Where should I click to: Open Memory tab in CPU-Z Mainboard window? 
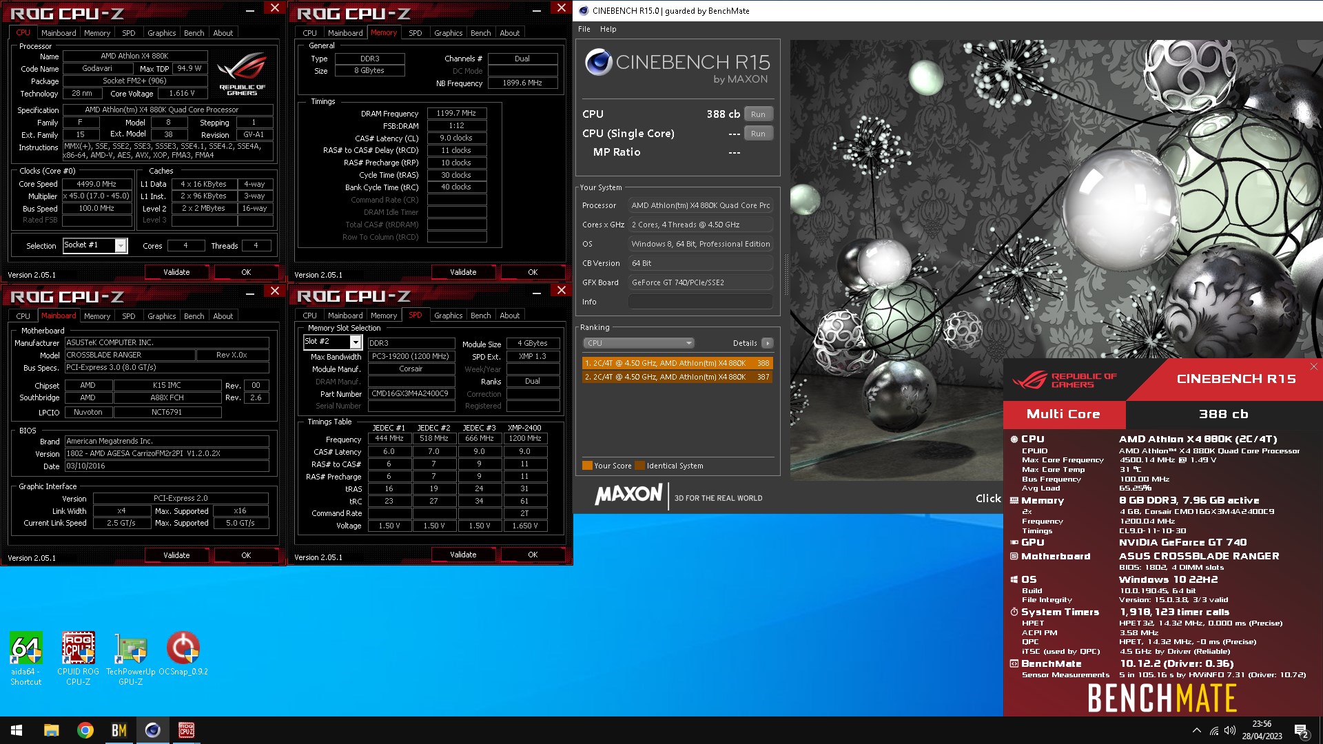pos(97,316)
